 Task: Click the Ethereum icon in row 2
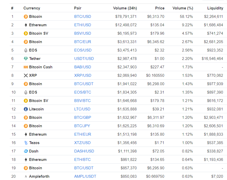tap(26, 25)
